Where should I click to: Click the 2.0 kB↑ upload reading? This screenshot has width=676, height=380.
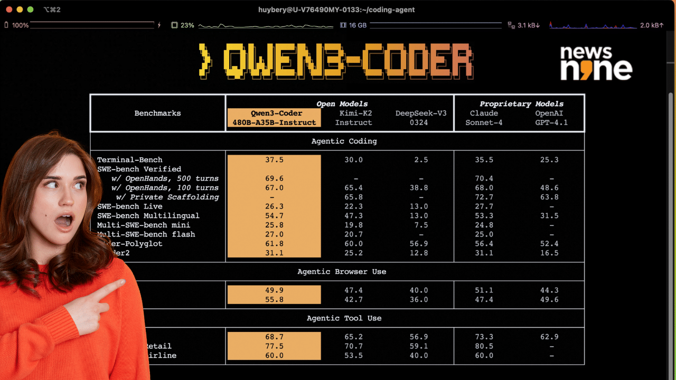click(652, 25)
